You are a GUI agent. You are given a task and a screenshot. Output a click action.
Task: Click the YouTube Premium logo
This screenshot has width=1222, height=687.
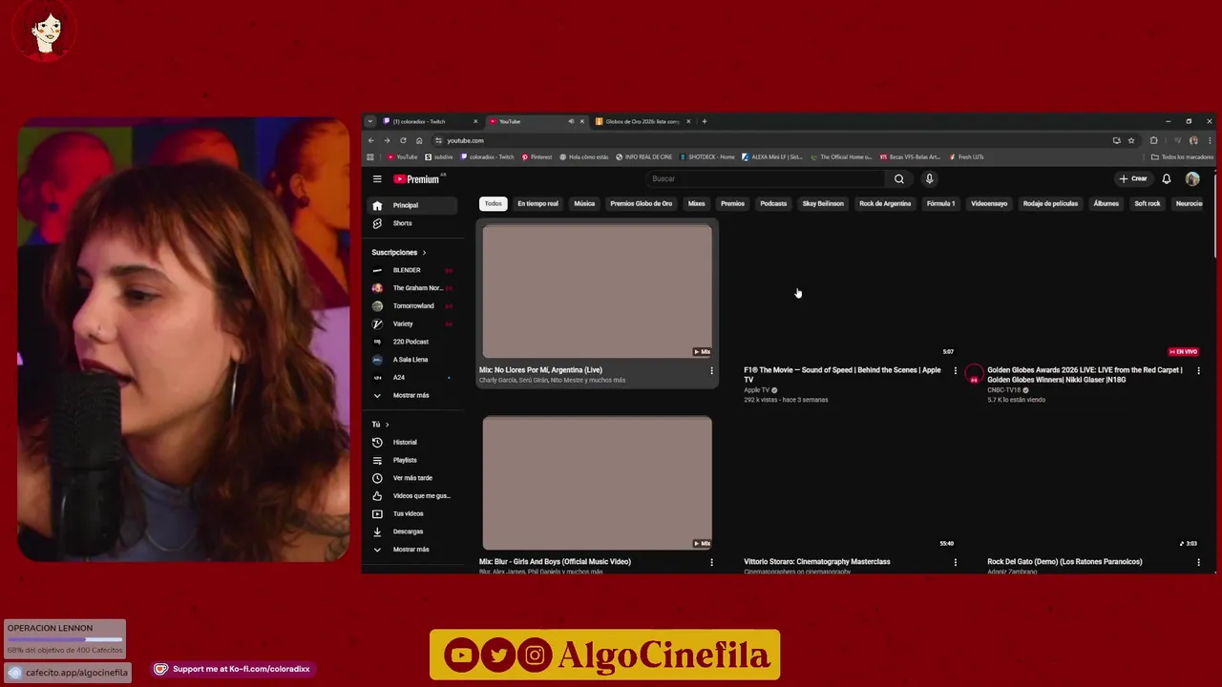coord(418,178)
